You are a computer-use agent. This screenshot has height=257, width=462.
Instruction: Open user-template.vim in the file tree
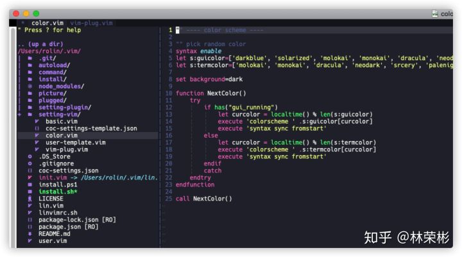tap(75, 142)
